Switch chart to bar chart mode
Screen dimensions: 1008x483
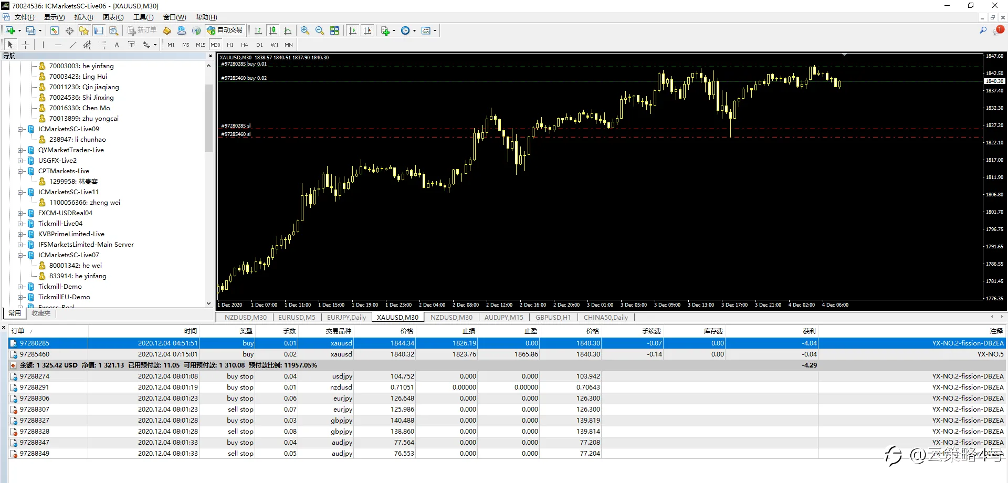[258, 30]
